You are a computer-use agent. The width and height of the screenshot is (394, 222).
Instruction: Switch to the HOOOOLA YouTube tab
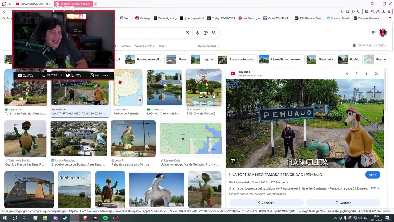tap(33, 4)
